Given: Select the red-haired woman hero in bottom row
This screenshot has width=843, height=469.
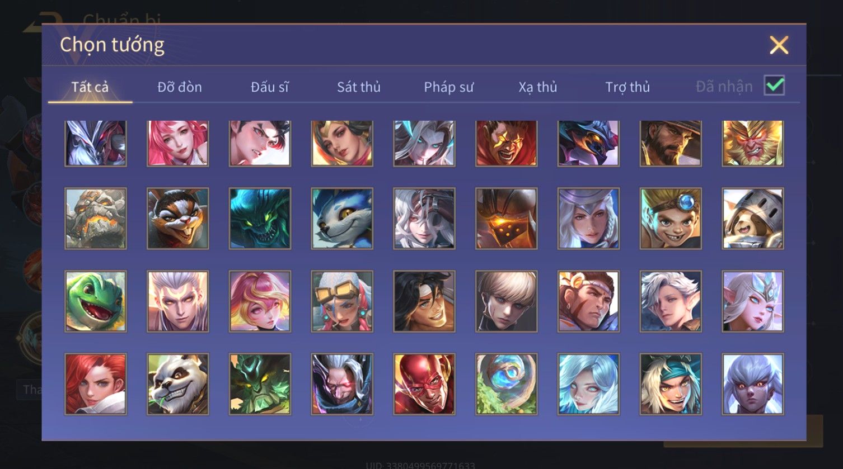Looking at the screenshot, I should tap(96, 384).
